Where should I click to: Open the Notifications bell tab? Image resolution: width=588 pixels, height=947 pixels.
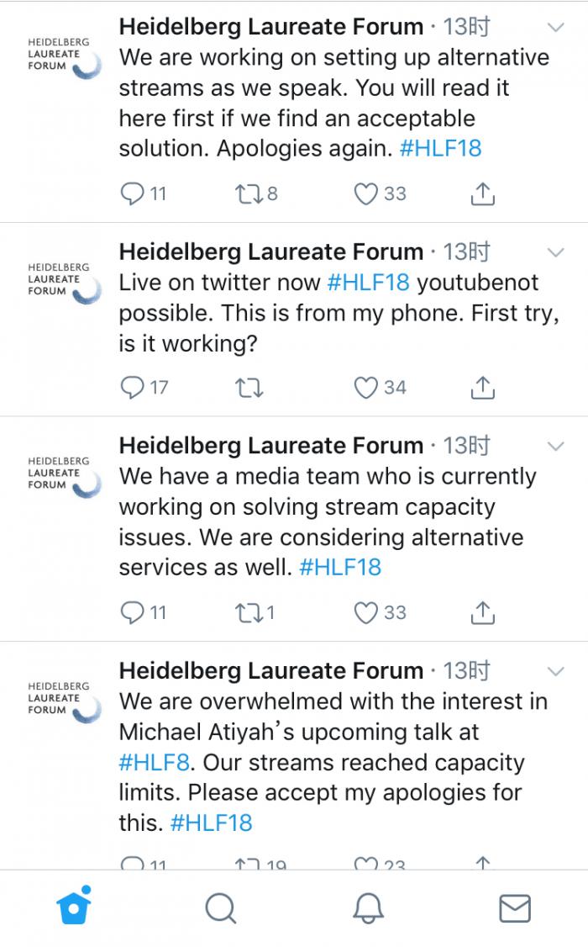[367, 907]
